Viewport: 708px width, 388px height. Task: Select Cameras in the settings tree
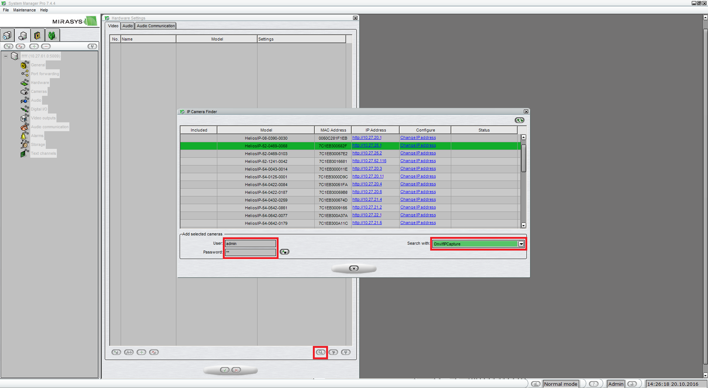pos(39,91)
